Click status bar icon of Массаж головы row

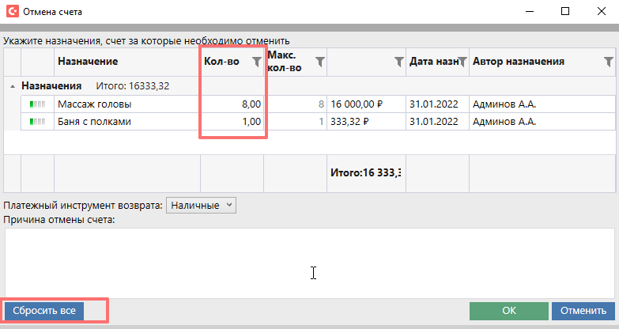[x=37, y=104]
